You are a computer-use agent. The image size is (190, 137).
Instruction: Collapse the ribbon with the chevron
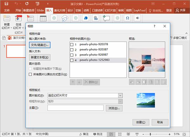pyautogui.click(x=187, y=33)
